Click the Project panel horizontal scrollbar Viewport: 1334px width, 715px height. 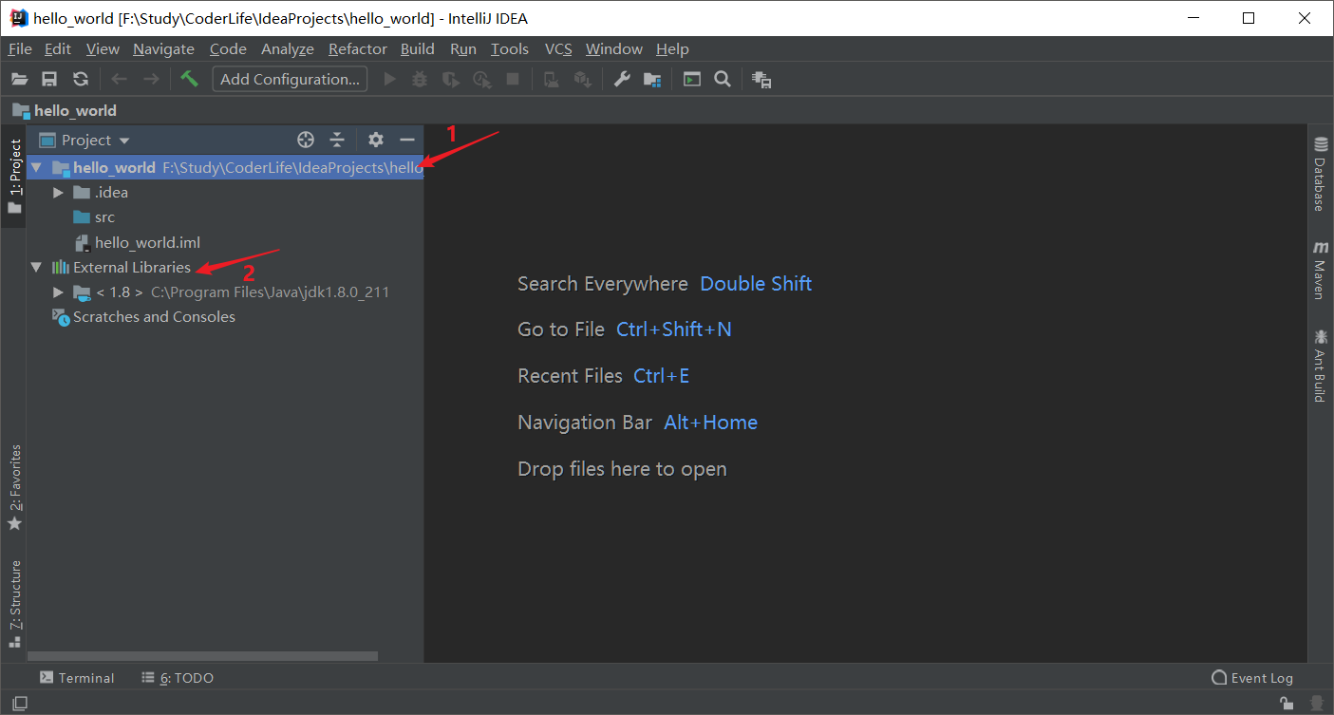[x=203, y=656]
